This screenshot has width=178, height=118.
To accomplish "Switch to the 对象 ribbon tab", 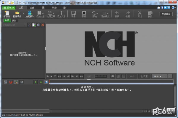I will 32,8.
